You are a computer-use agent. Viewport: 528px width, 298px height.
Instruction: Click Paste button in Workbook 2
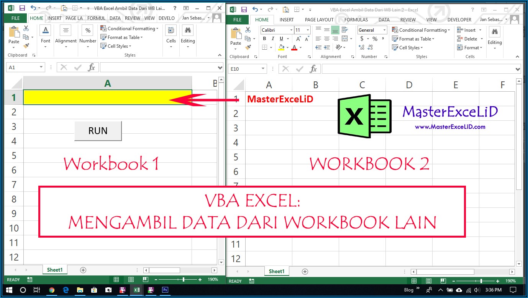(236, 38)
